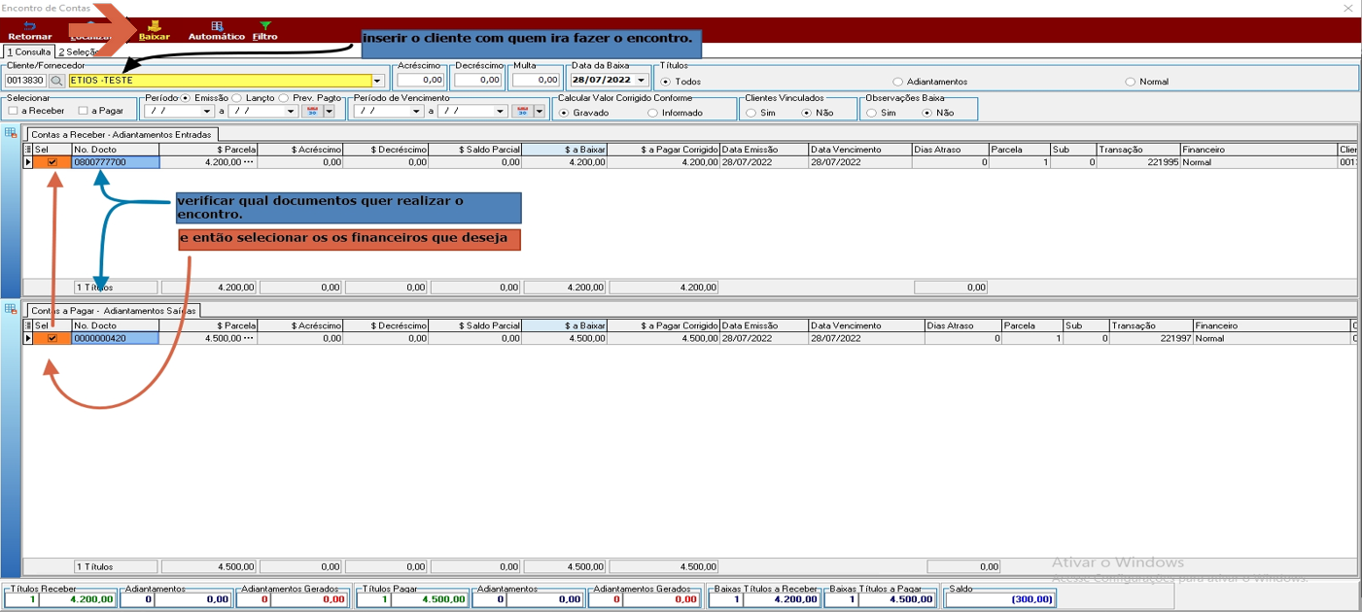Click 'Financeiro' header in Contas a Receber grid
1362x612 pixels.
[x=1258, y=150]
